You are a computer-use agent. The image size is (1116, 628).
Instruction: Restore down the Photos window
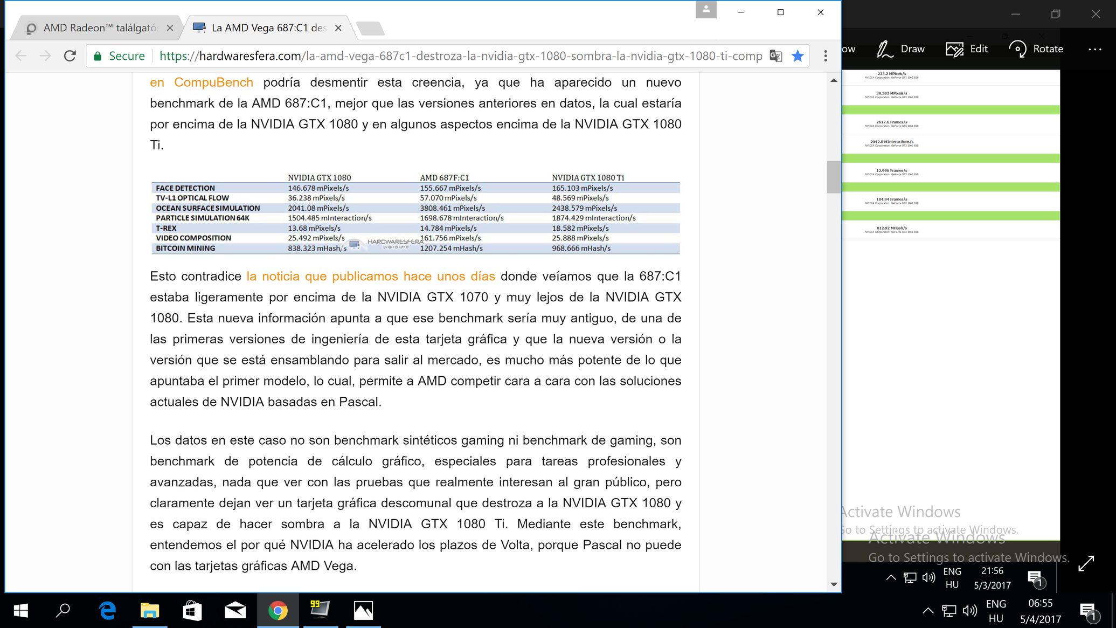(1056, 14)
